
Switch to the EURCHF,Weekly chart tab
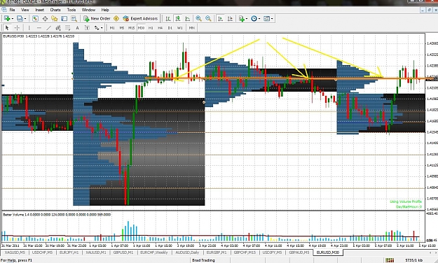[x=153, y=253]
